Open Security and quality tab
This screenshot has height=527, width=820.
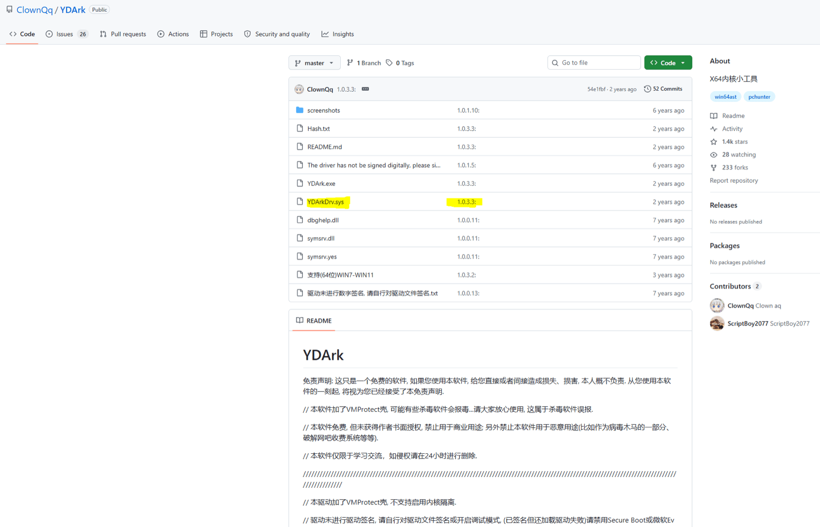coord(277,34)
